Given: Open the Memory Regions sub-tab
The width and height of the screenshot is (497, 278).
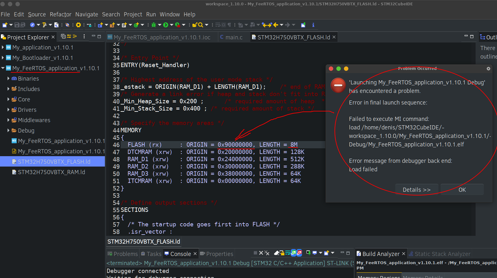Looking at the screenshot, I should coord(379,276).
